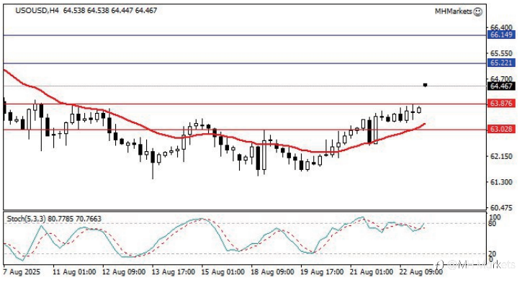The width and height of the screenshot is (522, 285).
Task: Click the 65.550 price axis value
Action: (x=501, y=53)
